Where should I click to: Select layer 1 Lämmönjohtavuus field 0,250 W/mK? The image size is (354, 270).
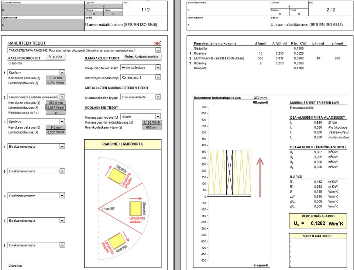(x=56, y=83)
